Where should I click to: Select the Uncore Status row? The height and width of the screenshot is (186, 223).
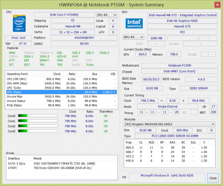62,101
